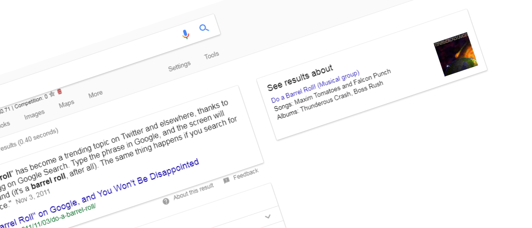The height and width of the screenshot is (228, 532).
Task: Click the About this result question icon
Action: pyautogui.click(x=166, y=201)
